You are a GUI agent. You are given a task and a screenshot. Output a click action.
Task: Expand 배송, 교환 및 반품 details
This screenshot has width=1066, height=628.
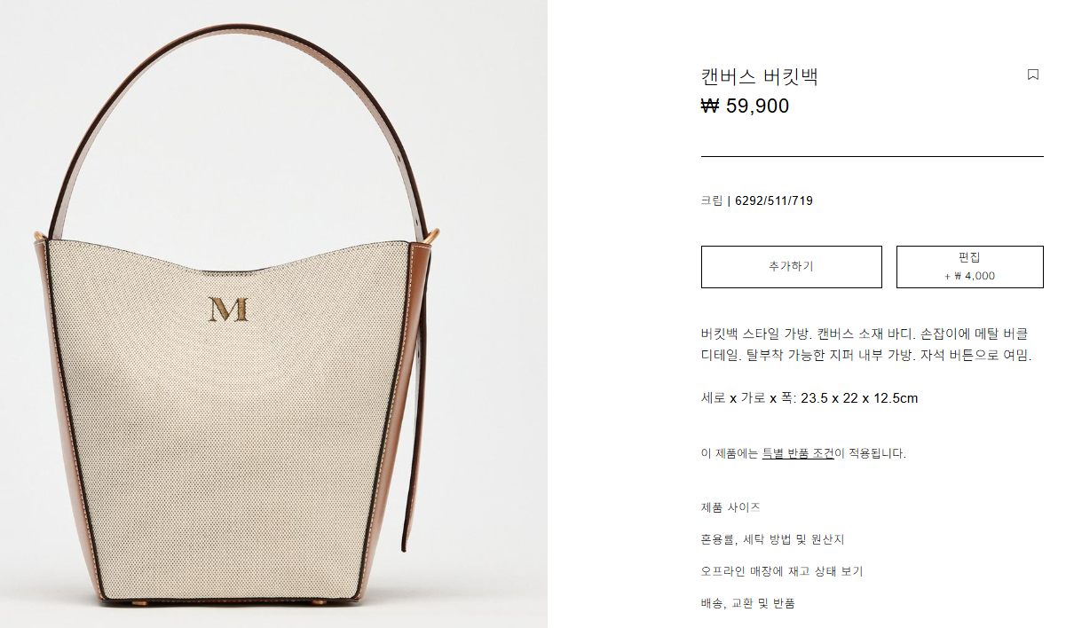pos(747,604)
